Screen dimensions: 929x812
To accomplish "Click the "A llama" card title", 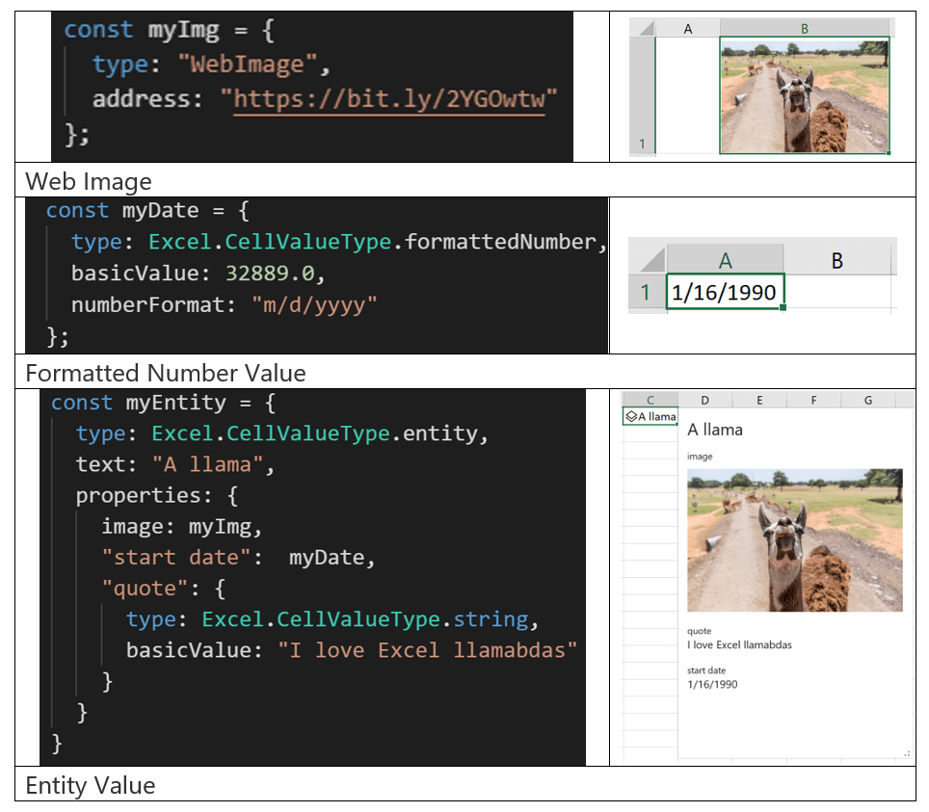I will tap(715, 429).
